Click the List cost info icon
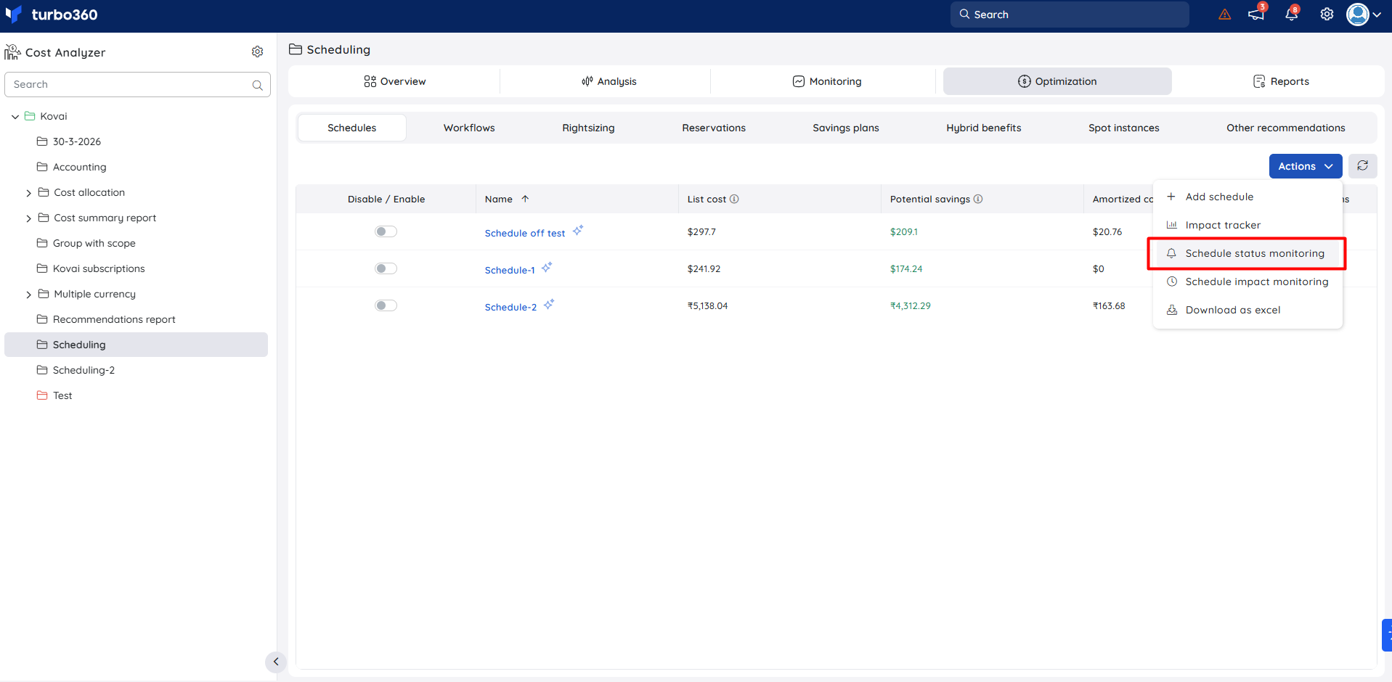Viewport: 1392px width, 682px height. coord(734,199)
